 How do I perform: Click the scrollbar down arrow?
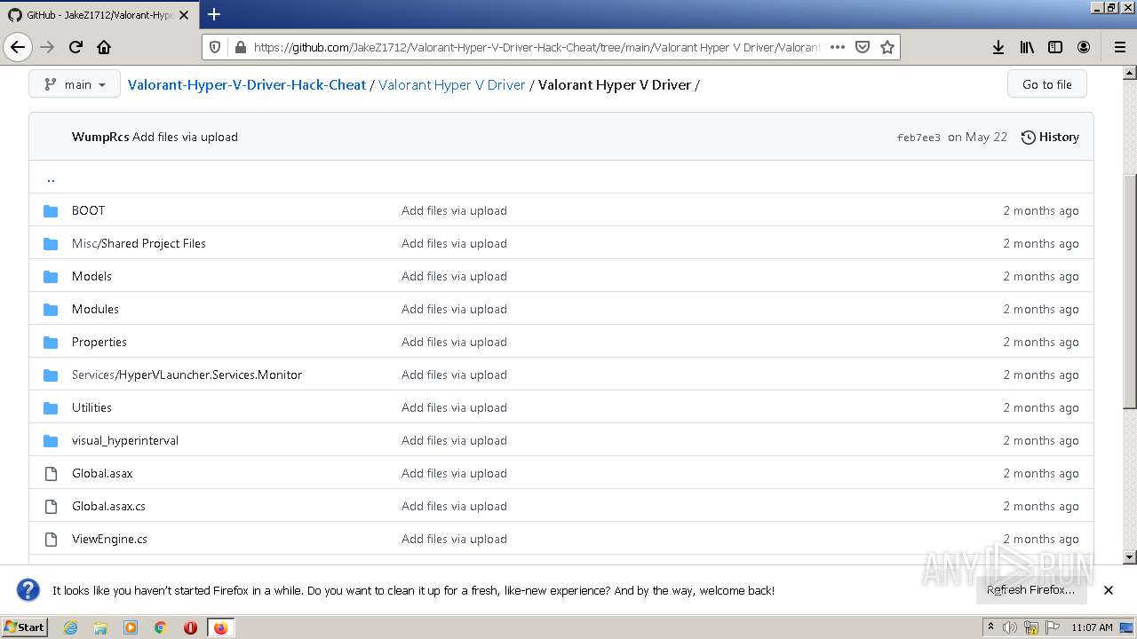tap(1130, 557)
